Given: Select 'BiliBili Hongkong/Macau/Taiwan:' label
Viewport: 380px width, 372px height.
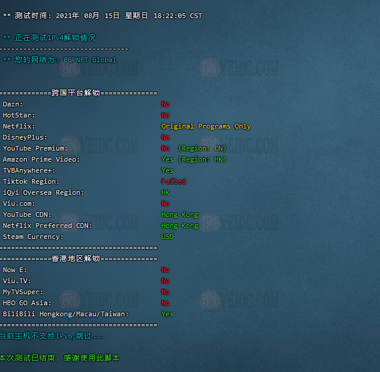Looking at the screenshot, I should point(66,314).
